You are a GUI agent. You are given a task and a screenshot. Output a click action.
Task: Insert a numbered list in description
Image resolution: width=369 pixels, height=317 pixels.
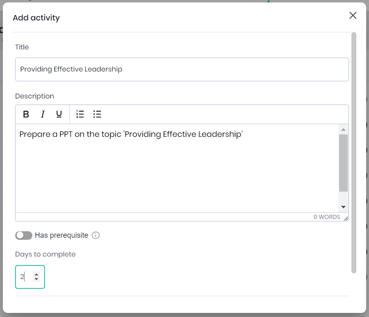[x=80, y=114]
